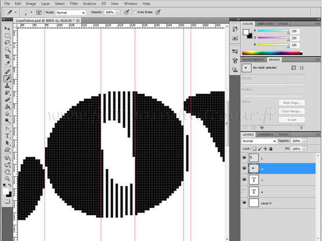322x241 pixels.
Task: Switch to the Swatches tab
Action: pos(265,24)
